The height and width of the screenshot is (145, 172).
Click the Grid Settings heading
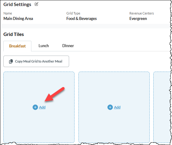[17, 5]
